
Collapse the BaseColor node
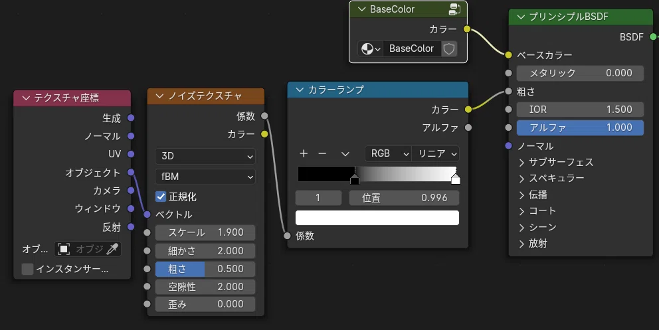coord(361,9)
